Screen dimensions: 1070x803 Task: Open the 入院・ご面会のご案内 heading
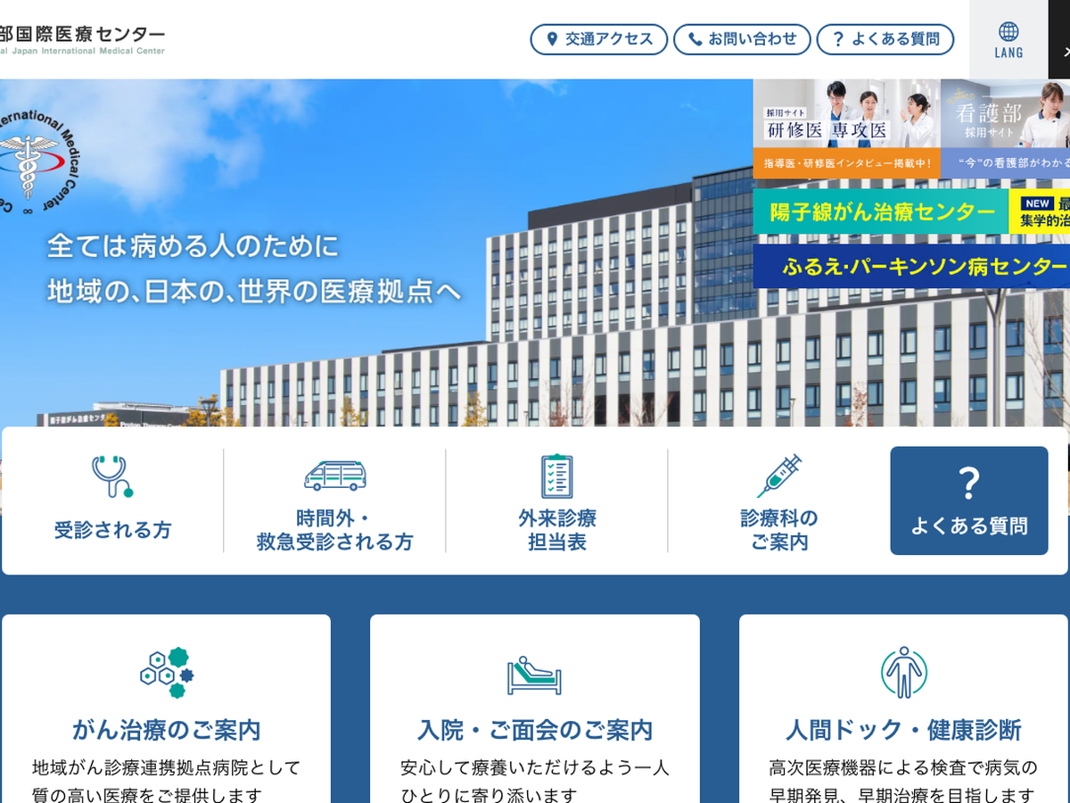coord(534,730)
